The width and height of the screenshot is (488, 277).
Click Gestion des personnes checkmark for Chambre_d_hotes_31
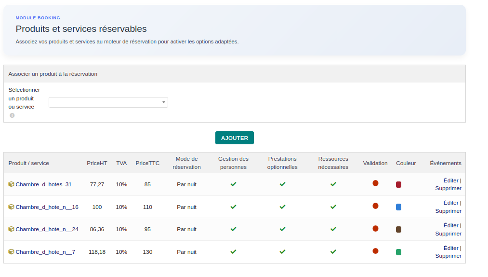click(233, 184)
